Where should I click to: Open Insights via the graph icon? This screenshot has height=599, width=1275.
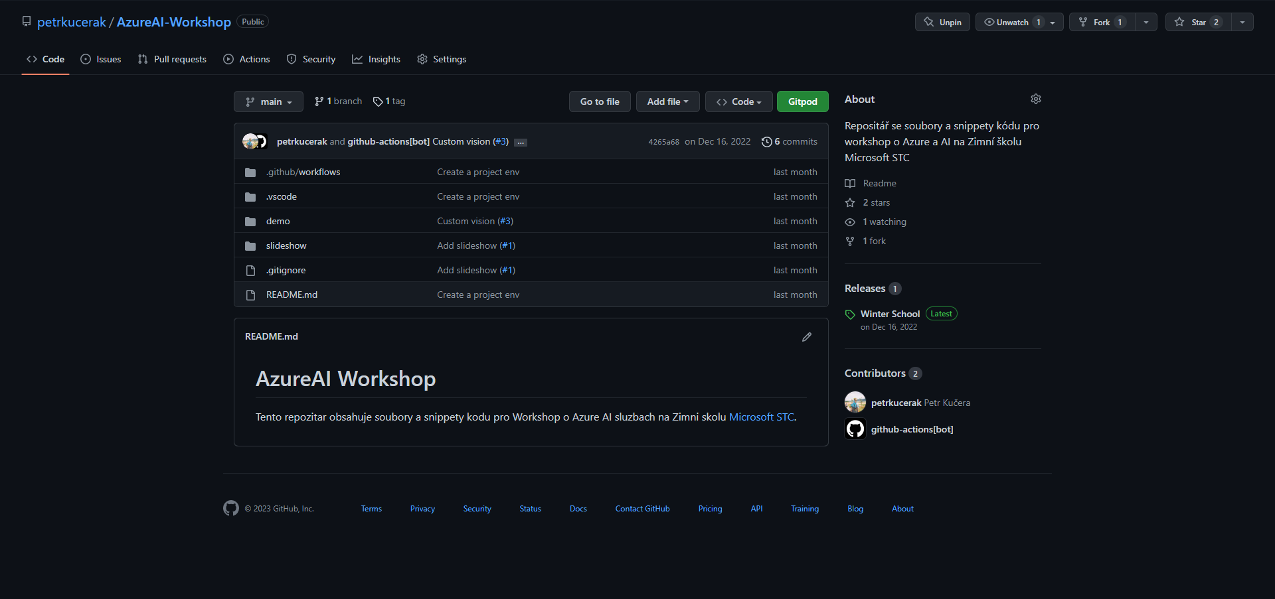[x=357, y=59]
